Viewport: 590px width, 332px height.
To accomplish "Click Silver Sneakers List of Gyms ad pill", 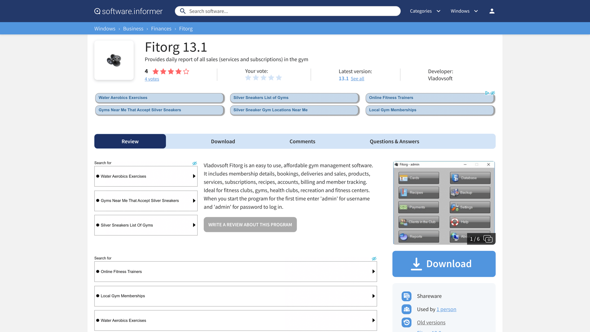I will [x=294, y=98].
